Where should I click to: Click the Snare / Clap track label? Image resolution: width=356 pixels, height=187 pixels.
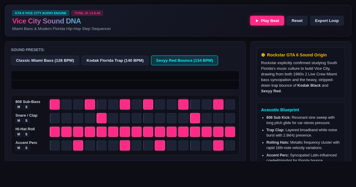pos(26,115)
